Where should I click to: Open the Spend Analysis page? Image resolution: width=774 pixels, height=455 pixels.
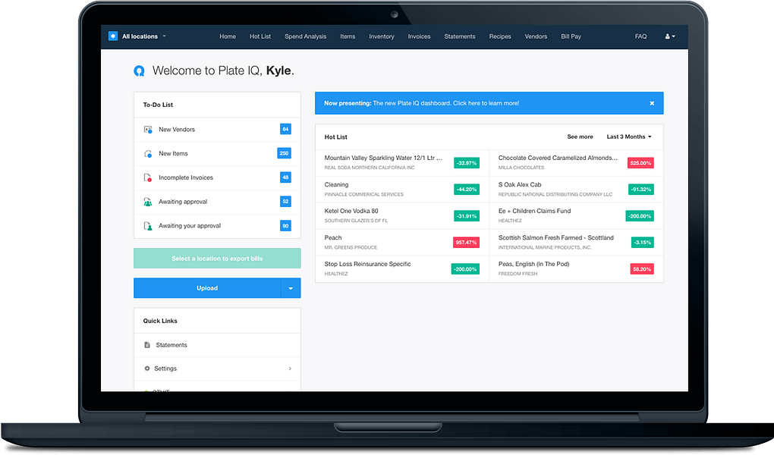tap(306, 36)
